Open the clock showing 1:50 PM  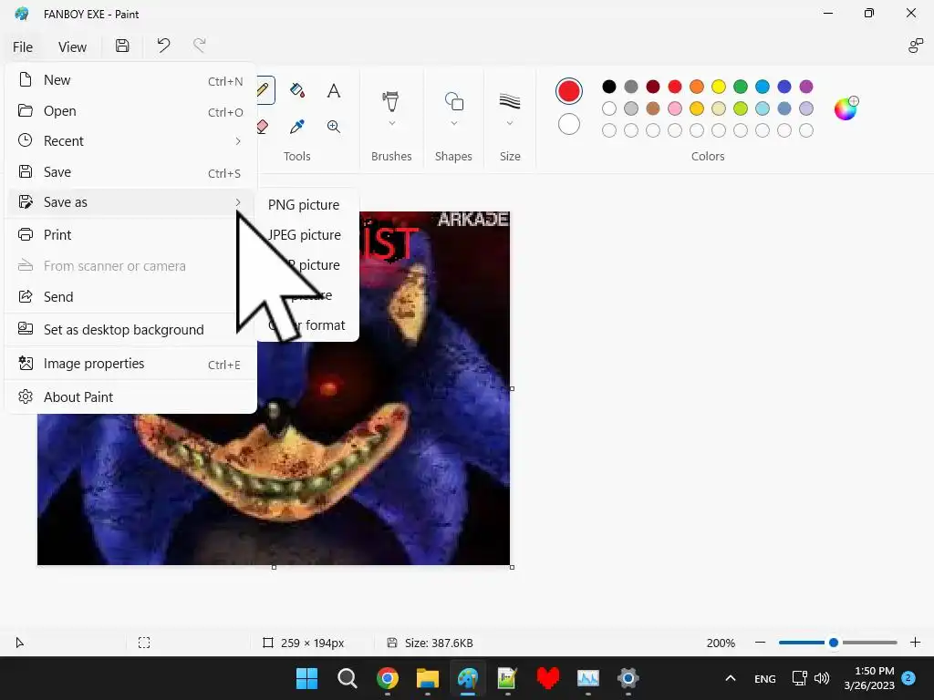coord(869,678)
